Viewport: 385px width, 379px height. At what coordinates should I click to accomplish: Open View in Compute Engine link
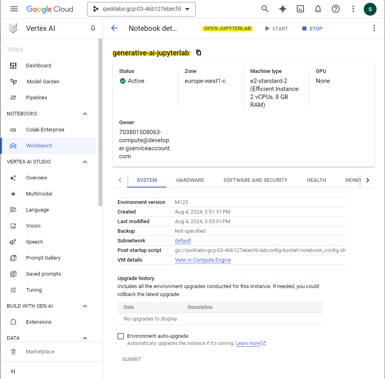203,260
